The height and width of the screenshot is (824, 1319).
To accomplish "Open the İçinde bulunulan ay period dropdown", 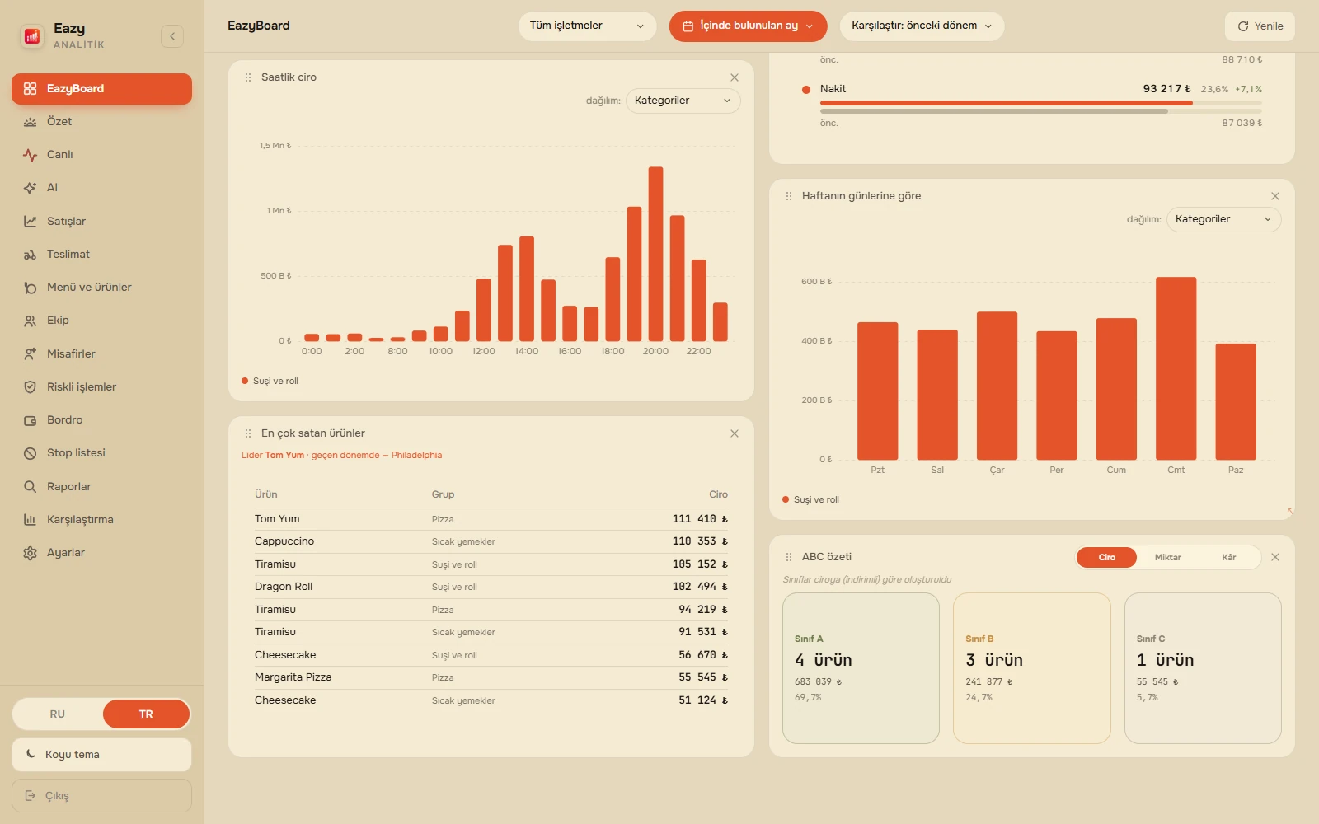I will [x=748, y=26].
